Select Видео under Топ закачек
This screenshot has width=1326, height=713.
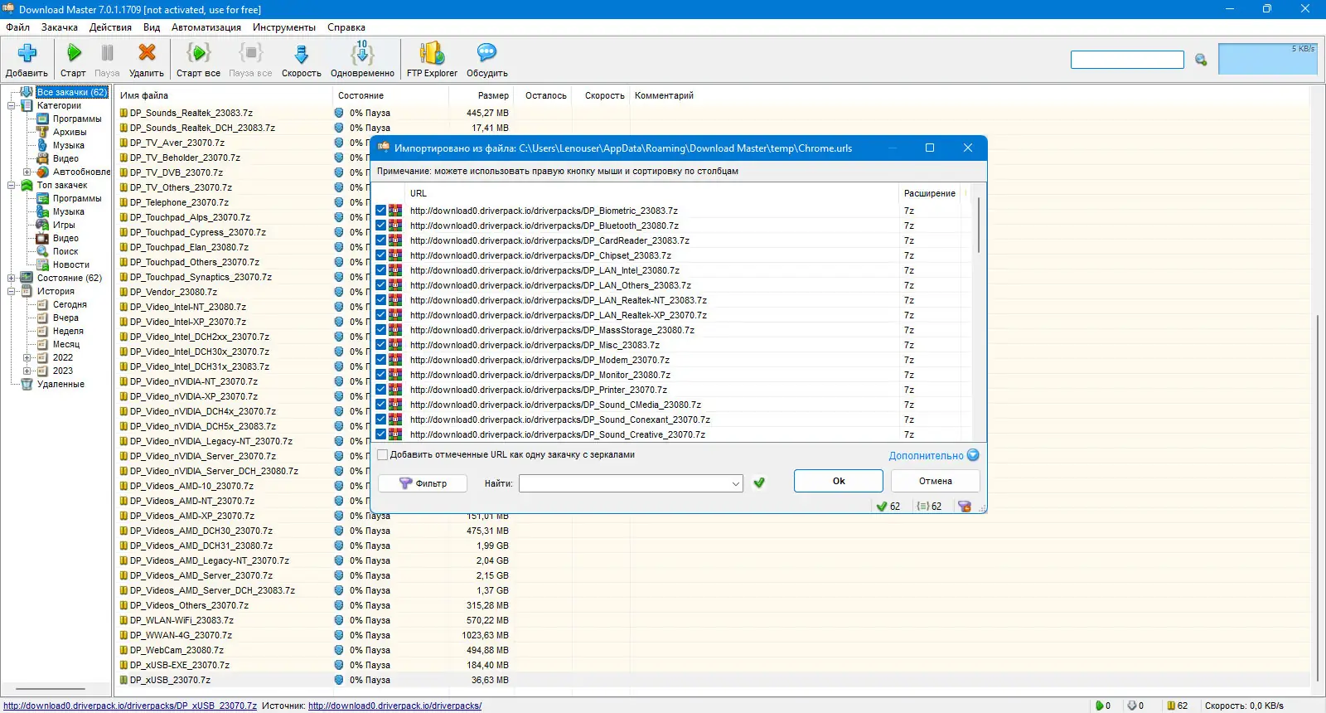click(x=65, y=238)
